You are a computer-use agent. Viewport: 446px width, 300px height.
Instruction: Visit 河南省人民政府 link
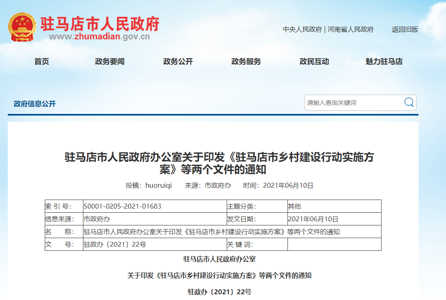click(x=350, y=30)
